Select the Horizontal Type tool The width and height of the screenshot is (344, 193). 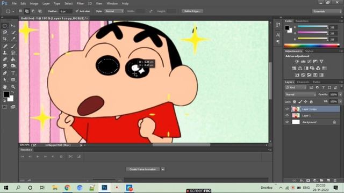[x=13, y=73]
